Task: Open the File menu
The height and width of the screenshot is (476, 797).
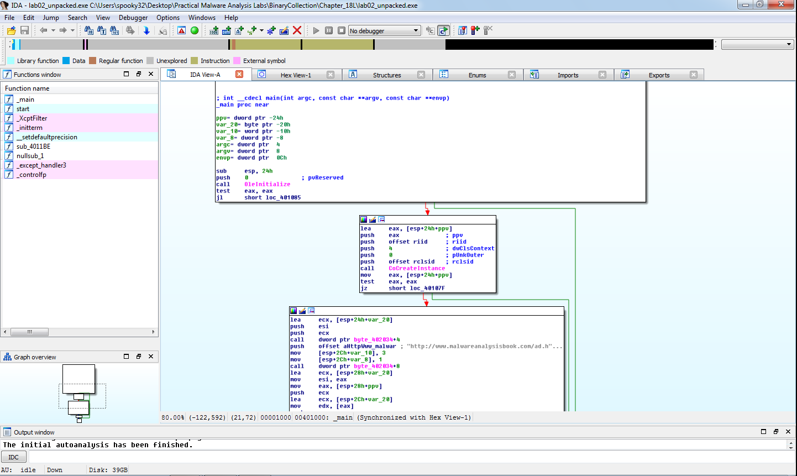Action: (x=9, y=17)
